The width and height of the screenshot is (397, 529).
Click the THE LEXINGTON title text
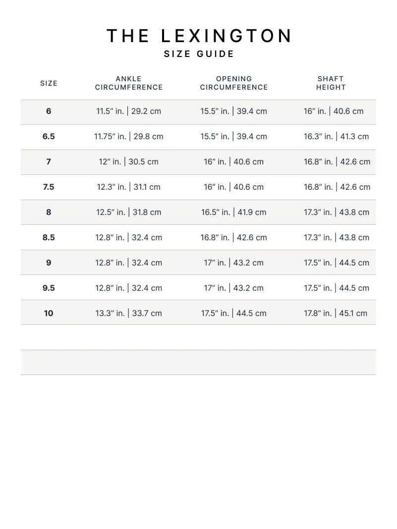pos(199,36)
